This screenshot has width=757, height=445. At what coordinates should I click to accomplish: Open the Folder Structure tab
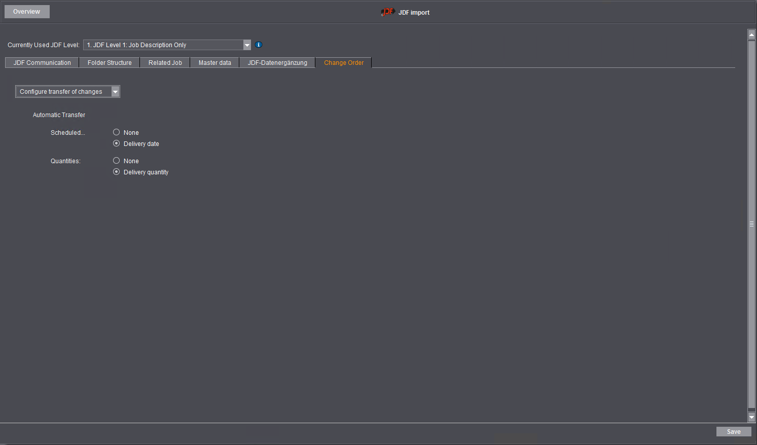click(109, 62)
